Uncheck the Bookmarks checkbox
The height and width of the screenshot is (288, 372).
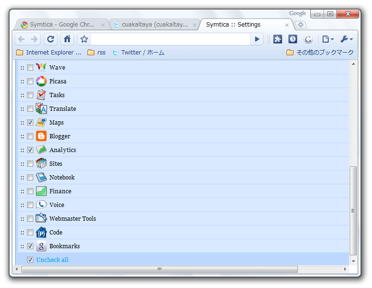coord(30,246)
